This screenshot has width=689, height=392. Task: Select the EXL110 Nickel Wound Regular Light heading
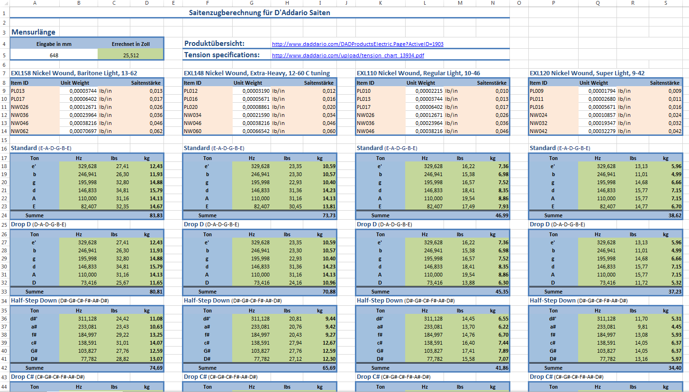pos(418,73)
